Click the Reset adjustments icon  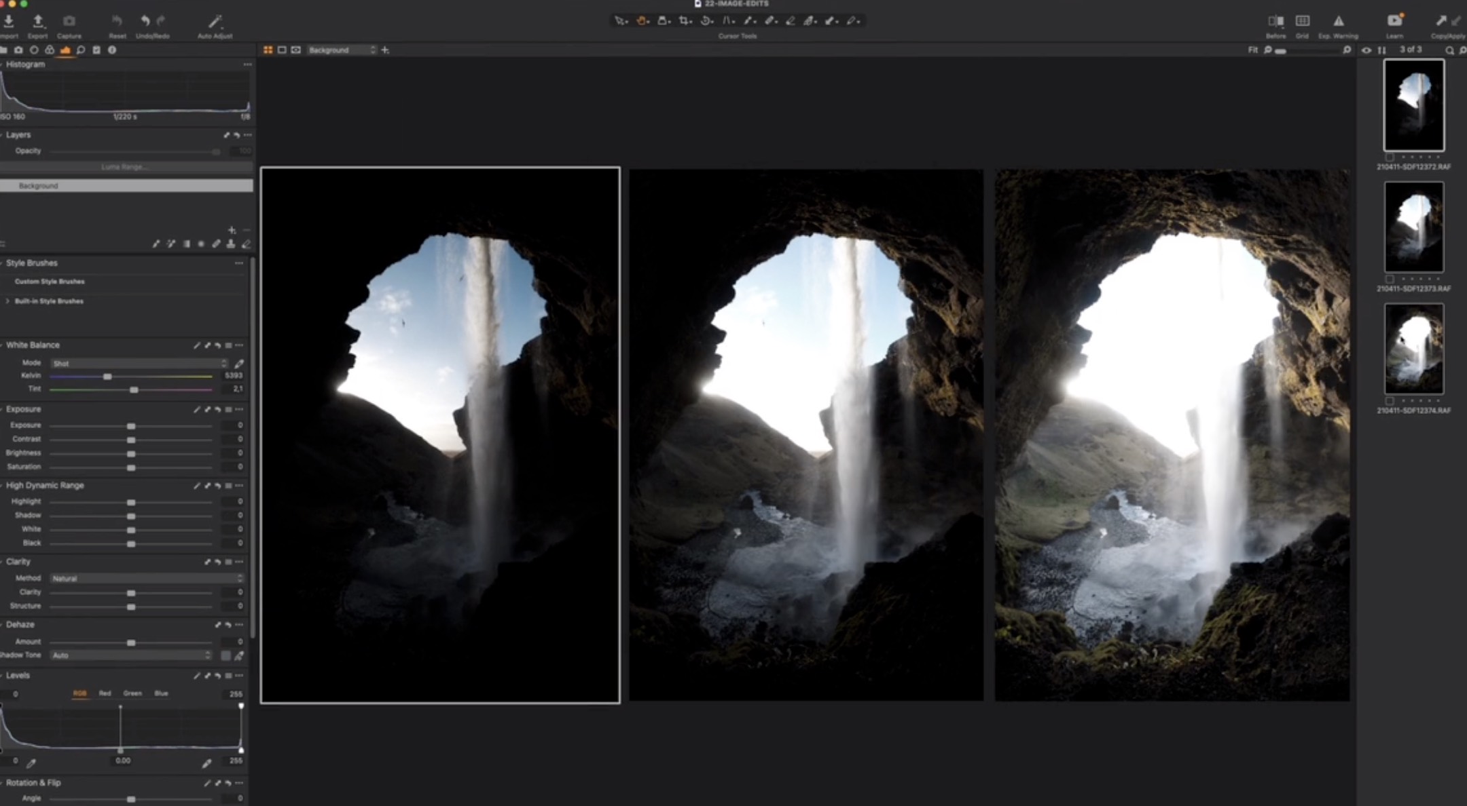117,22
